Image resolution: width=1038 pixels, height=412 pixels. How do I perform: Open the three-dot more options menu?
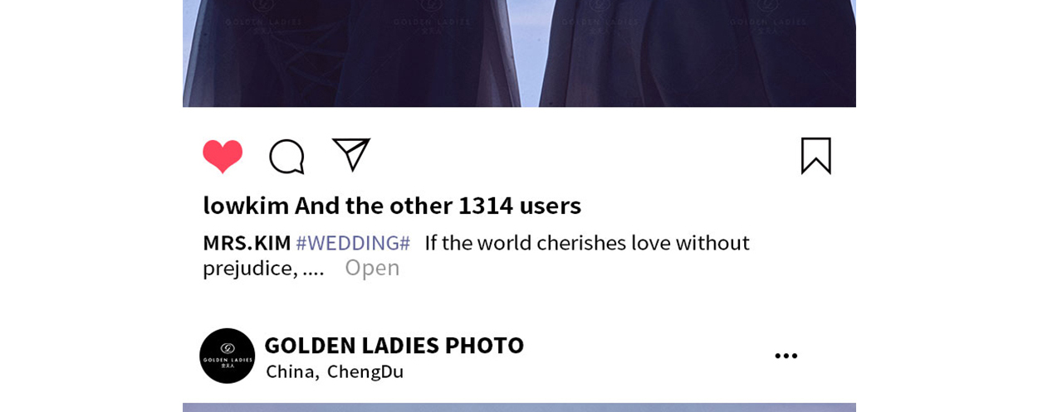pos(786,356)
